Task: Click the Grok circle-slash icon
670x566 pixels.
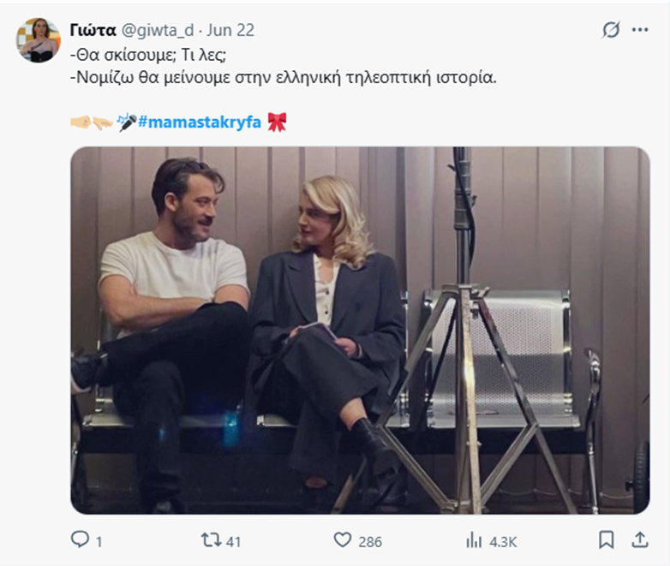Action: [x=611, y=30]
